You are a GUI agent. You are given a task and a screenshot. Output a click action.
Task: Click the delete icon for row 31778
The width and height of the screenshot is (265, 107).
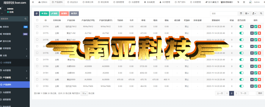(259, 53)
